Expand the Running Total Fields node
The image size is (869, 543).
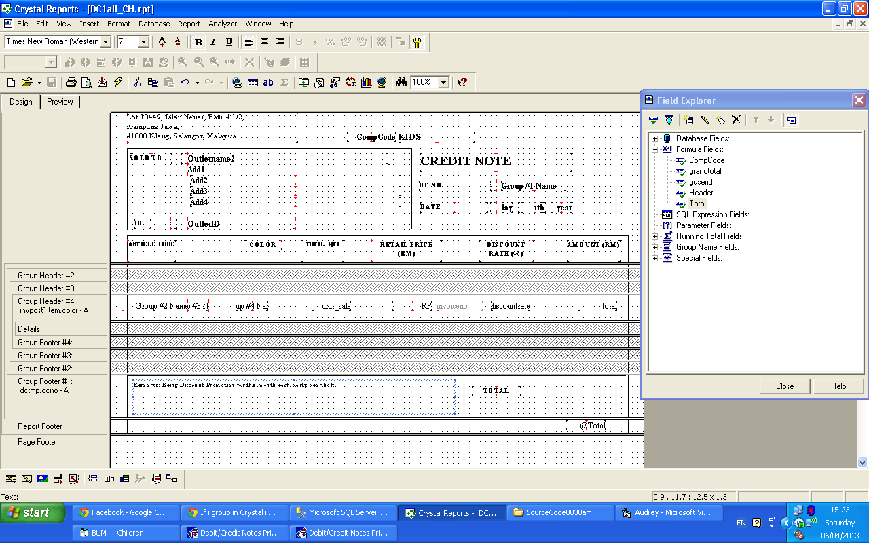click(x=655, y=236)
